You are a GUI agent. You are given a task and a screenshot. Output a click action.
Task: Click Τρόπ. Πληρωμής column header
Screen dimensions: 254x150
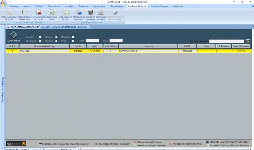point(241,46)
